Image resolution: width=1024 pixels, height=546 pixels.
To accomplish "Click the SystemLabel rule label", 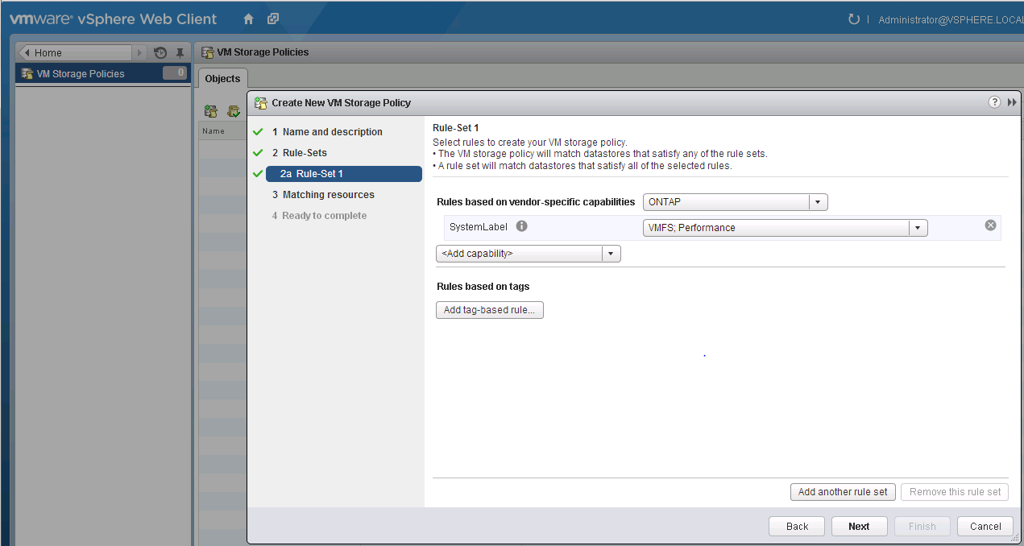I will (x=479, y=227).
